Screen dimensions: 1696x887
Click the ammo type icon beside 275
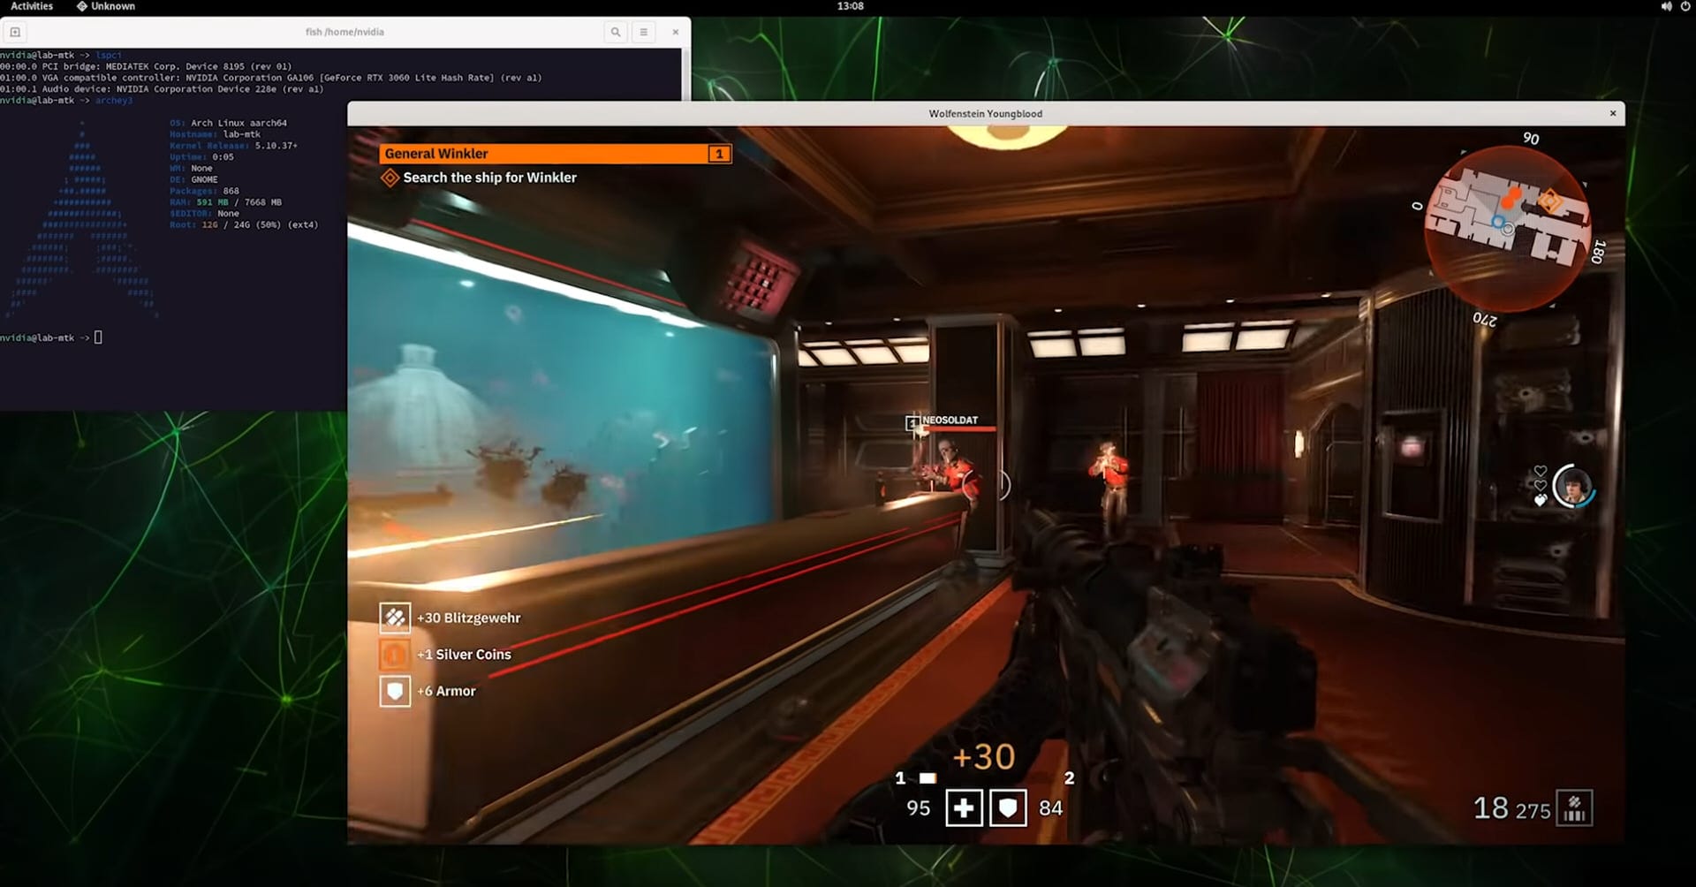click(x=1574, y=808)
